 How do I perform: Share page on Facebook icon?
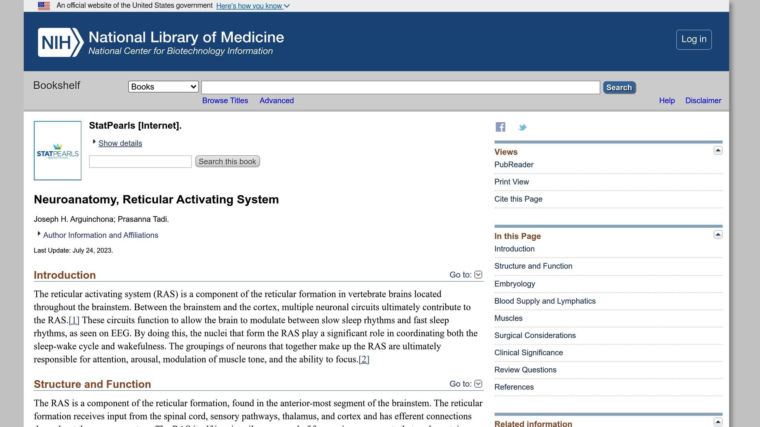500,127
